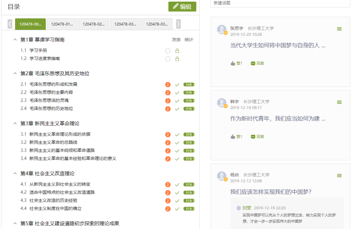Screen dimensions: 354x229
Task: View the 94% statistic bar for lesson 2.1
Action: [189, 85]
